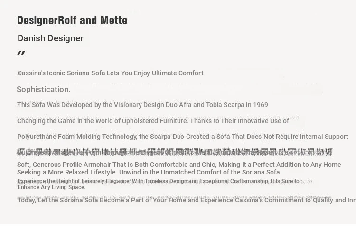Click the line starting Today, Let the Soriana
356x238 pixels.
click(187, 201)
